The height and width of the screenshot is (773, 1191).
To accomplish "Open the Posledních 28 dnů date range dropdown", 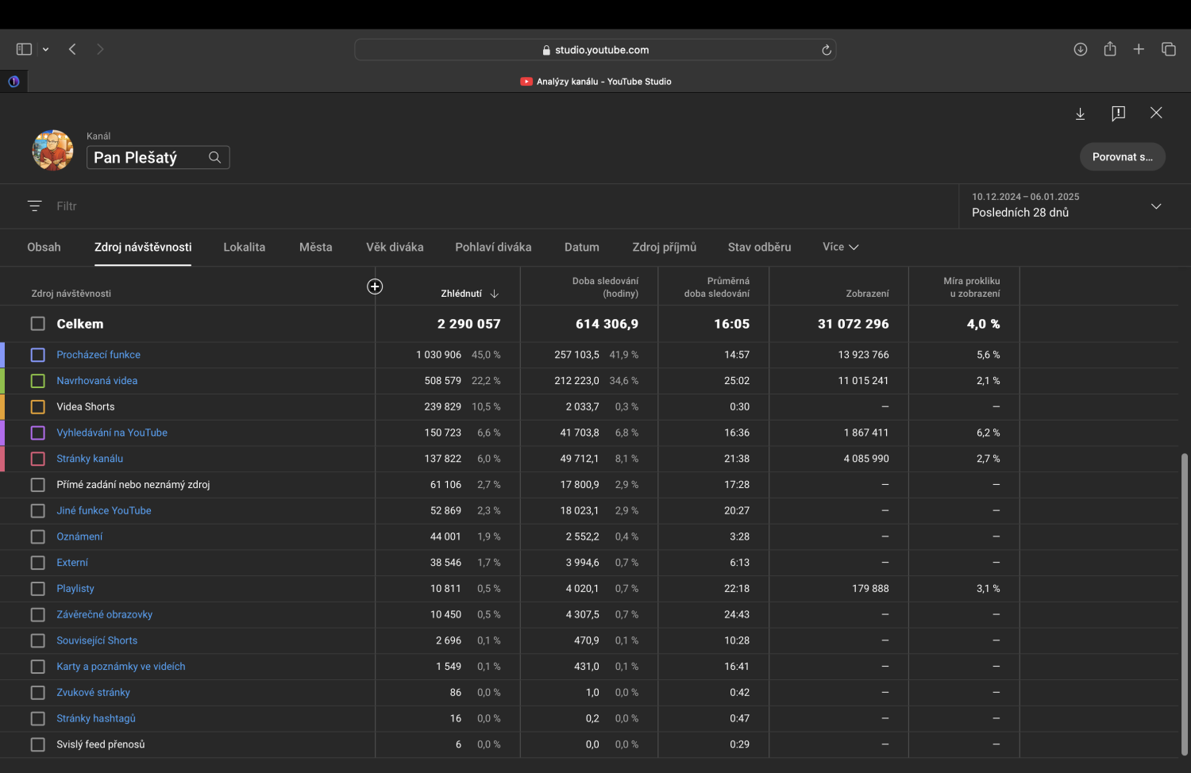I will coord(1075,206).
